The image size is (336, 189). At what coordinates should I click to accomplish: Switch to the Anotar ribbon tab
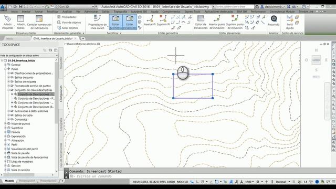coord(39,12)
